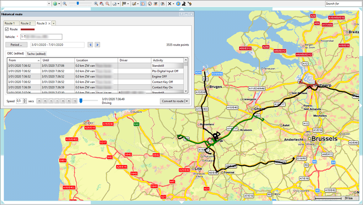The width and height of the screenshot is (363, 205).
Task: Click the zoom in magnifier icon
Action: 96,3
